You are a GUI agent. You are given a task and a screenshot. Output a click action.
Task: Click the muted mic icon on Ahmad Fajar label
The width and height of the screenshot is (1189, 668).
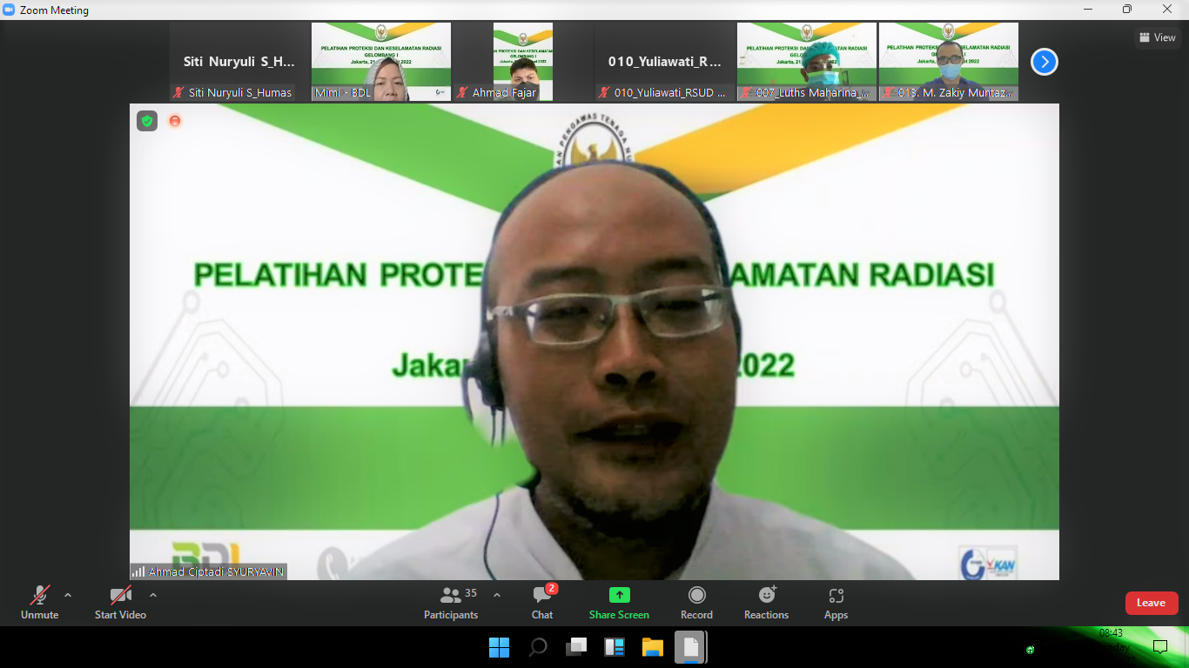pyautogui.click(x=462, y=92)
